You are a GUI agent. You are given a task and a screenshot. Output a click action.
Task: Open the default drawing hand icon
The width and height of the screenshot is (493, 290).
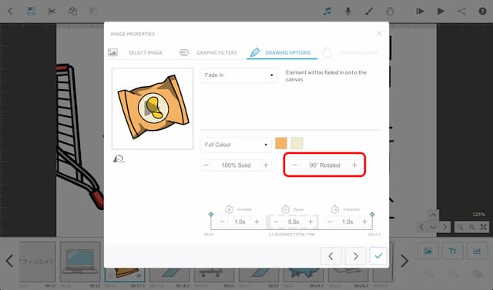[390, 12]
